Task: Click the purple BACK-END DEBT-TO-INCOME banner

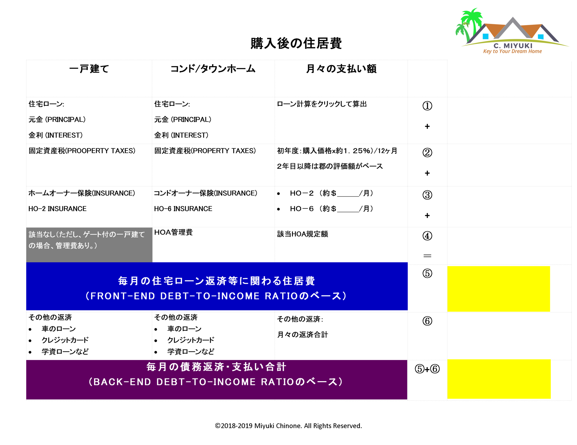Action: tap(217, 380)
